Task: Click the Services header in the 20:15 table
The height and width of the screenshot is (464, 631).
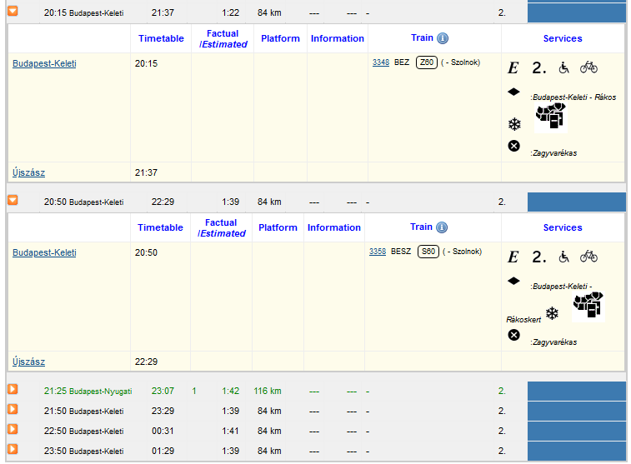Action: (563, 38)
